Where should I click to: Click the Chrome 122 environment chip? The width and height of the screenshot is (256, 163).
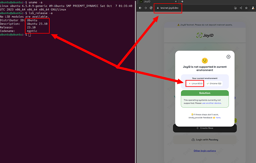[214, 84]
